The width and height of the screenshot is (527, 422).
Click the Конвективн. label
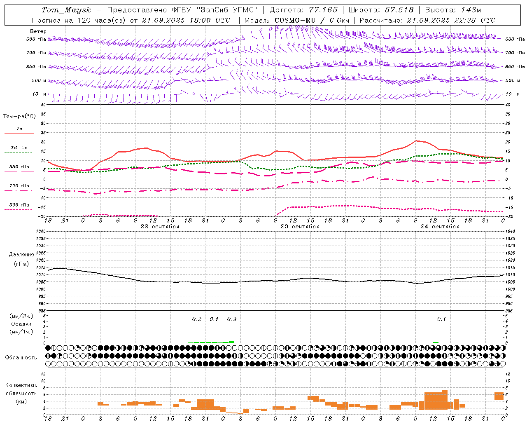(21, 385)
